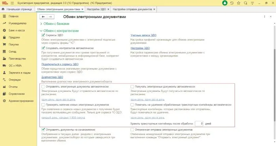Open Справочники section in sidebar
The image size is (276, 146).
17,94
